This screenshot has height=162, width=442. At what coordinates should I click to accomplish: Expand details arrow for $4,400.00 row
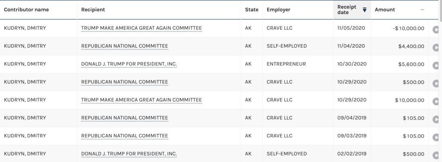[436, 47]
